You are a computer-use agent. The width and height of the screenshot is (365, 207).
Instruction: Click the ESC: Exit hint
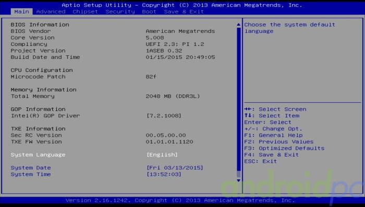click(261, 161)
